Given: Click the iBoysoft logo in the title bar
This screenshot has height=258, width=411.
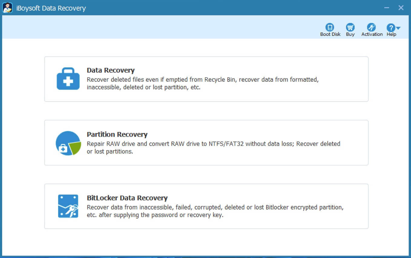Looking at the screenshot, I should pyautogui.click(x=8, y=8).
